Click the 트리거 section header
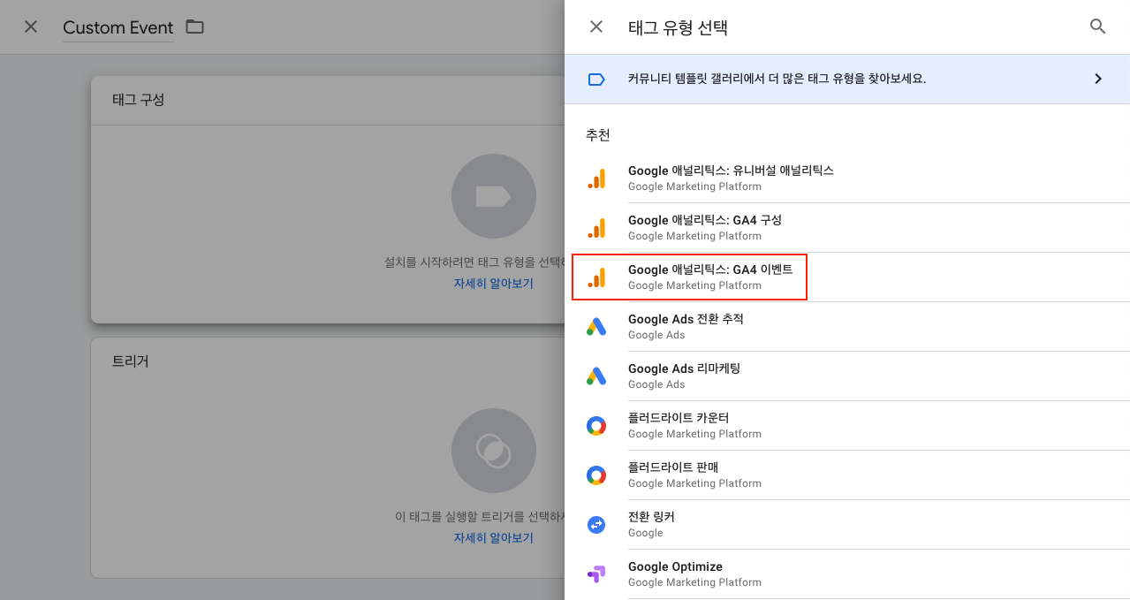 pos(131,361)
